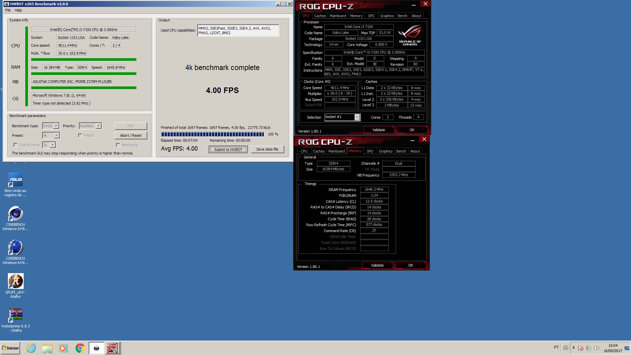Switch to ROG CPU-Z taskbar button
The image size is (631, 355).
pyautogui.click(x=113, y=348)
